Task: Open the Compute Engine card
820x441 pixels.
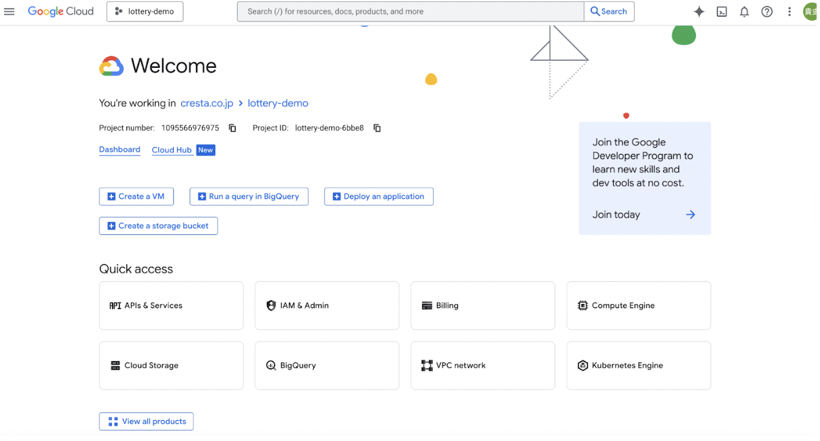Action: coord(639,306)
